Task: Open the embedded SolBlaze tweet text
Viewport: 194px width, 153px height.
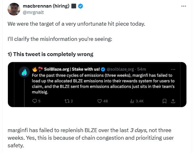Action: 103,84
